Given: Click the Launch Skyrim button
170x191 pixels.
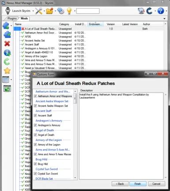Looking at the screenshot, I should tap(18, 11).
